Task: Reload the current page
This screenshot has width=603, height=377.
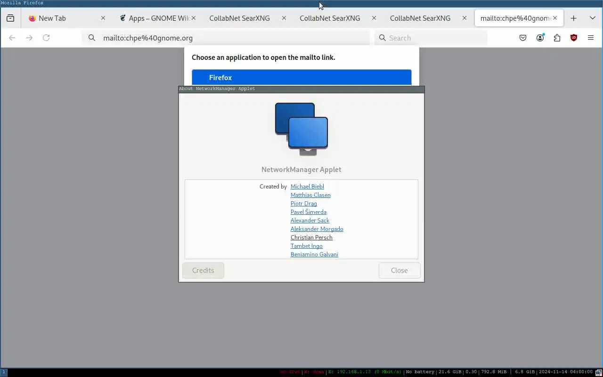Action: [x=46, y=38]
